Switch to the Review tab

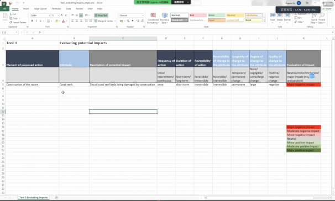pyautogui.click(x=79, y=9)
